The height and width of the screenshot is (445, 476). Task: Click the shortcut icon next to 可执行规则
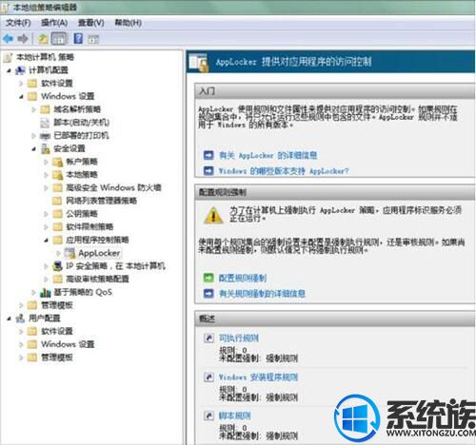coord(208,339)
